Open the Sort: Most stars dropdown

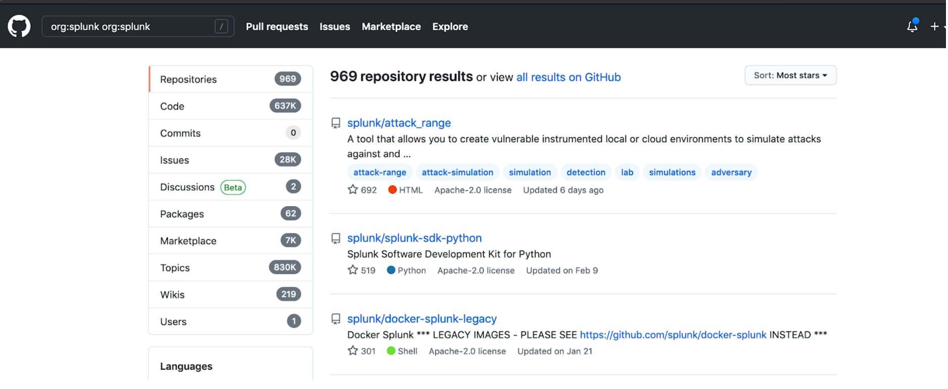tap(790, 75)
